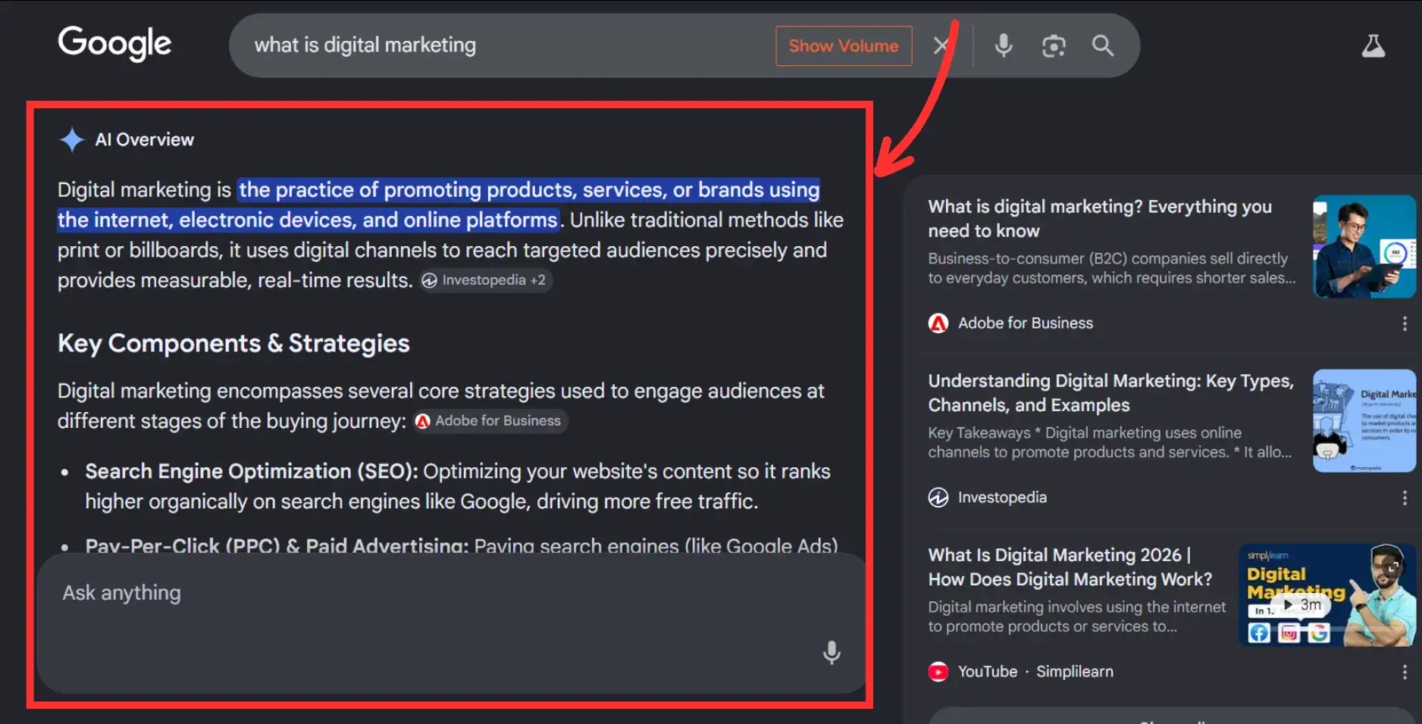Start voice search in the top search bar
The width and height of the screenshot is (1422, 724).
click(x=1003, y=45)
